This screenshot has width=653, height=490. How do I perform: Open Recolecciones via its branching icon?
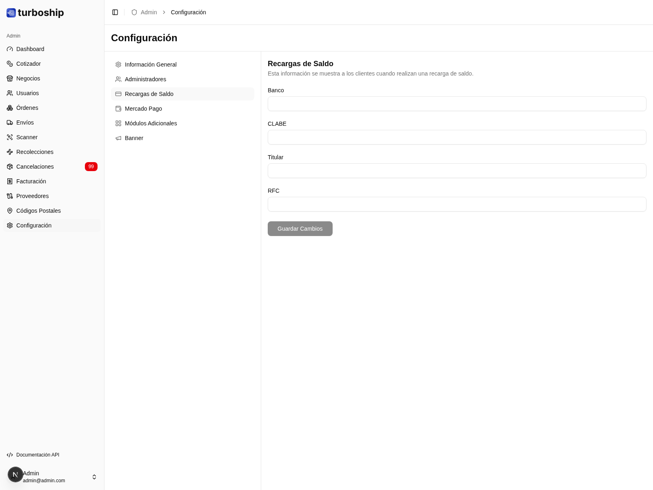(x=10, y=152)
